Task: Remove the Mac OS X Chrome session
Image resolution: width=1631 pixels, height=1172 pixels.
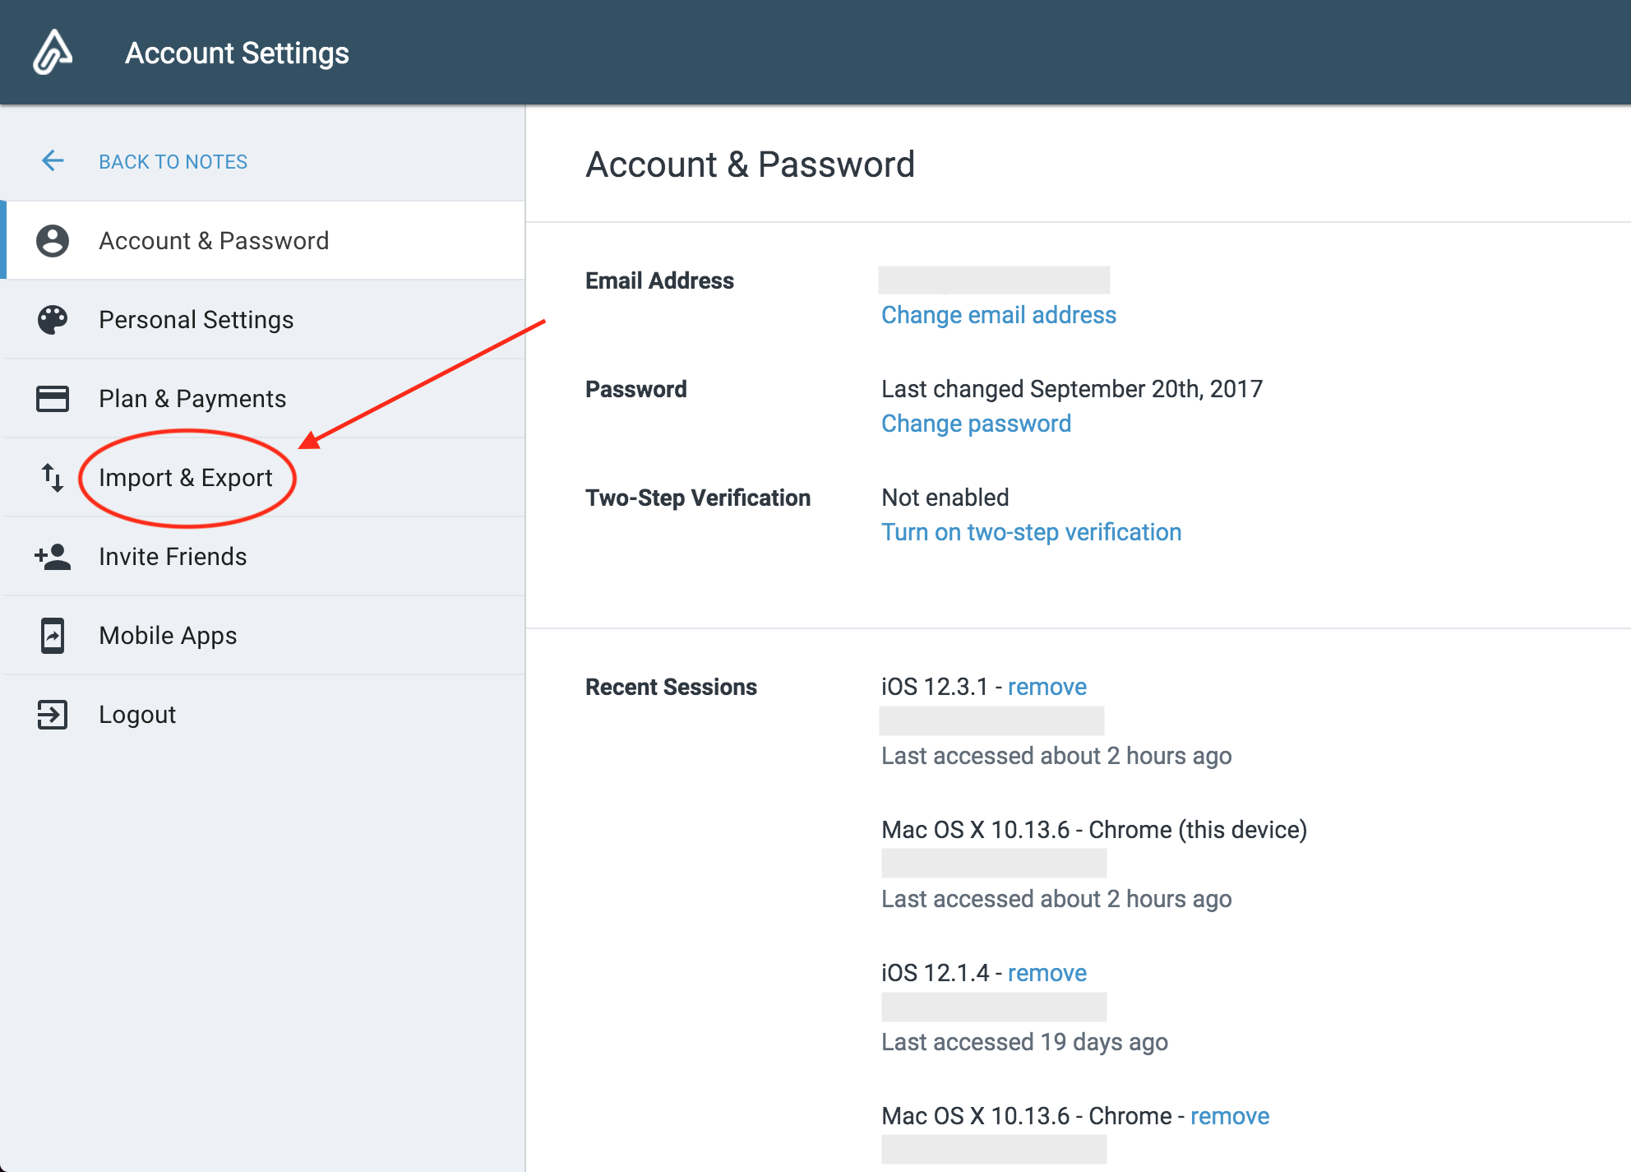Action: pos(1230,1116)
